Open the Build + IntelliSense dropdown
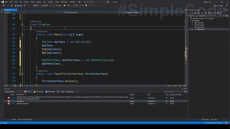Viewport: 230px width, 129px height. [70, 92]
